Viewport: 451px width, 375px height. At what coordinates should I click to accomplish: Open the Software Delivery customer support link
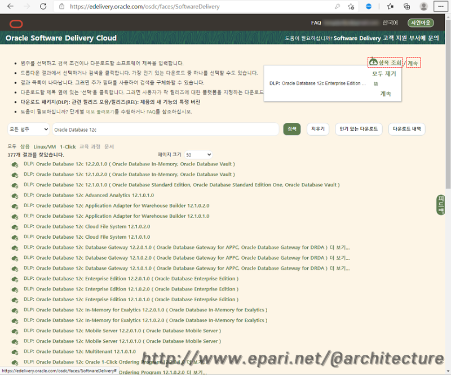click(386, 38)
